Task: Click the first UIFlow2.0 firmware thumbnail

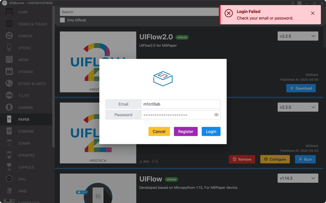Action: [x=98, y=62]
